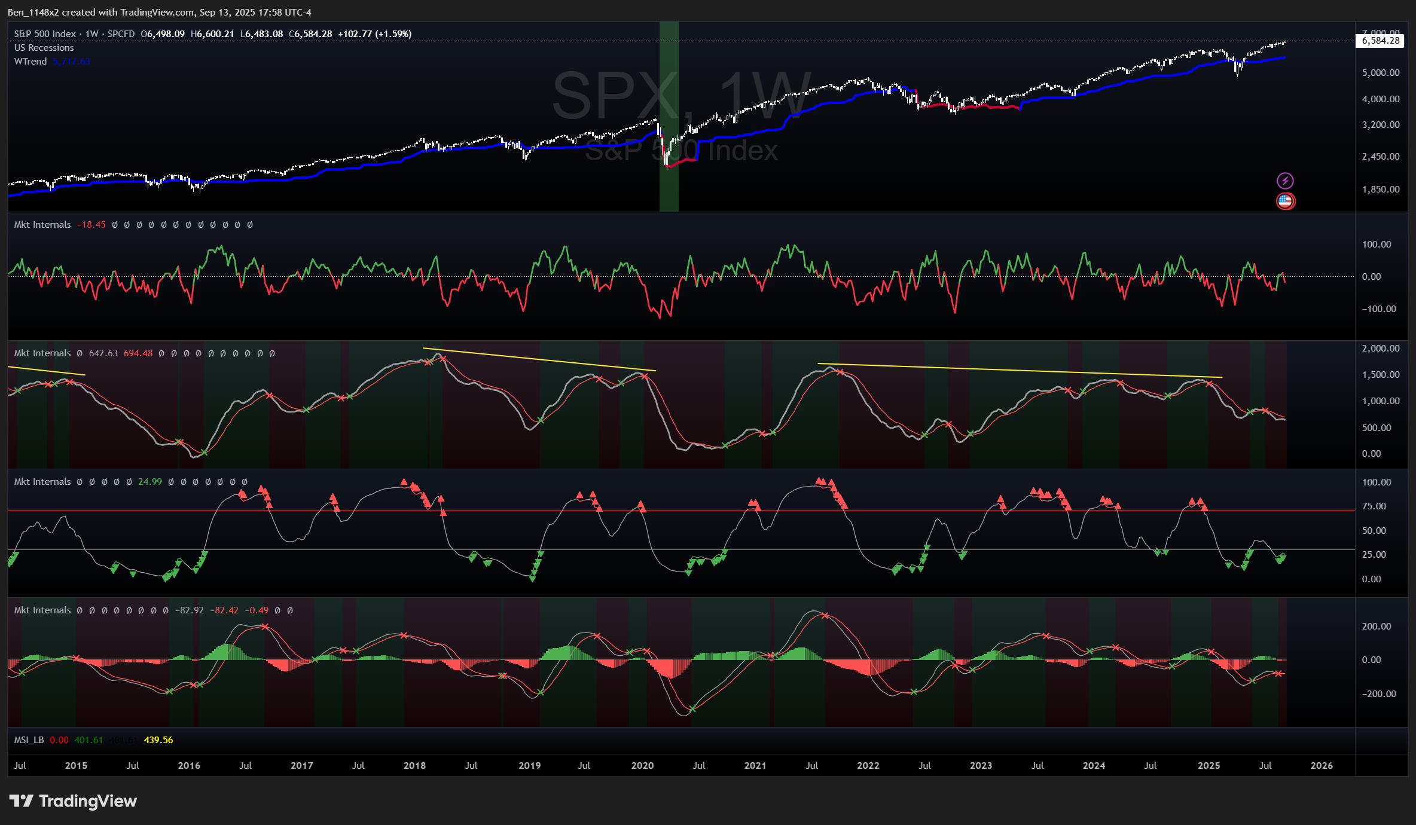1416x825 pixels.
Task: Click the purple lightning bolt event icon
Action: click(x=1285, y=181)
